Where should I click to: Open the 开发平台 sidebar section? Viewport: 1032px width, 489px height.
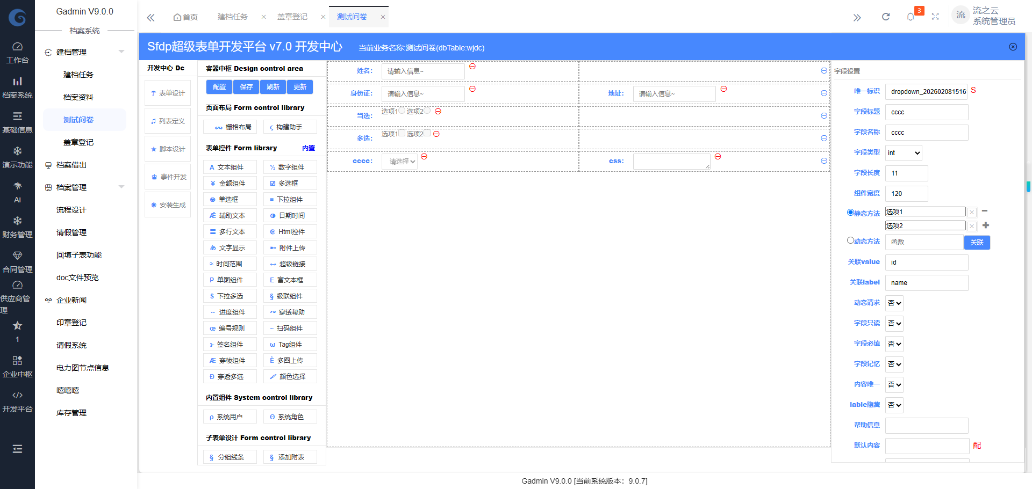pyautogui.click(x=17, y=402)
